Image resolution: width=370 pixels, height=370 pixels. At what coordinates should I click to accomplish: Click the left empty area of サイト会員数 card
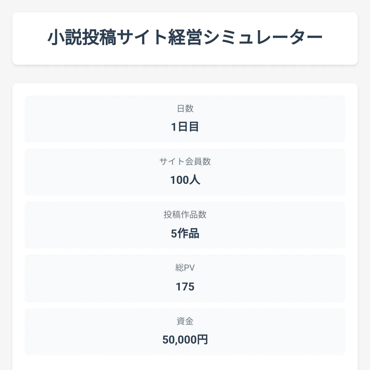(x=77, y=172)
